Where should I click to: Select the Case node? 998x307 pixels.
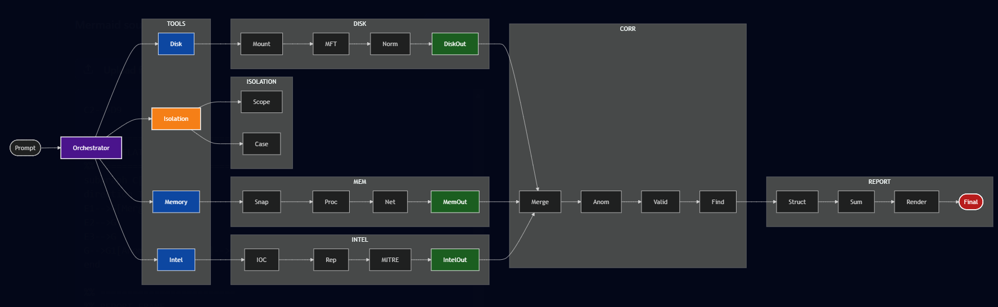(261, 144)
